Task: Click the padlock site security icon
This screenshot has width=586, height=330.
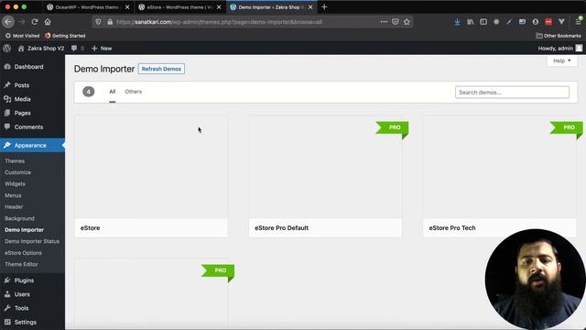Action: pos(110,22)
